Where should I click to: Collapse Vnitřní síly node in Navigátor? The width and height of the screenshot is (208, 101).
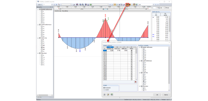[x=38, y=38]
